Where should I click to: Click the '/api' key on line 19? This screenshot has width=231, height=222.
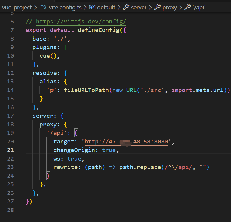click(x=57, y=133)
